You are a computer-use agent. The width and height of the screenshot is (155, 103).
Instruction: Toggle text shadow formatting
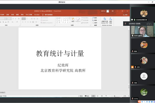tap(3, 22)
